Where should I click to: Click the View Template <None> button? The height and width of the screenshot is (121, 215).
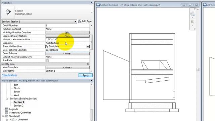[x=68, y=68]
